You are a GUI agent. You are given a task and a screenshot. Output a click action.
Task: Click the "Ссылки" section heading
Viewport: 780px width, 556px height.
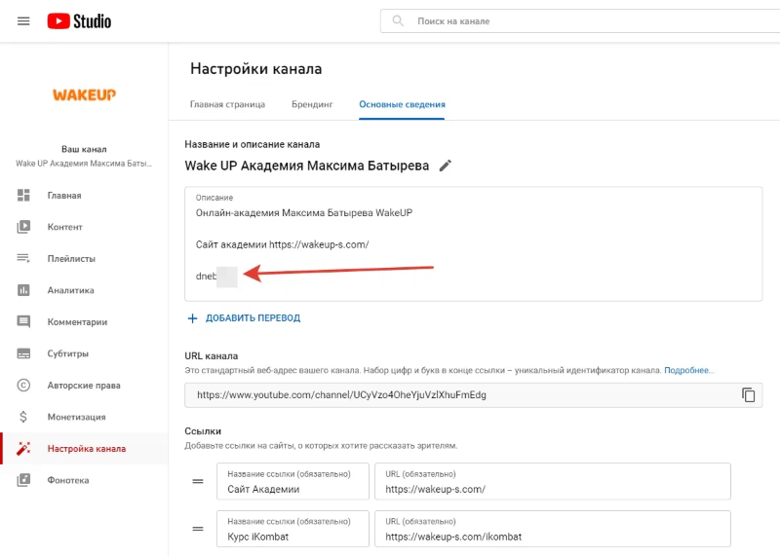[x=203, y=430]
